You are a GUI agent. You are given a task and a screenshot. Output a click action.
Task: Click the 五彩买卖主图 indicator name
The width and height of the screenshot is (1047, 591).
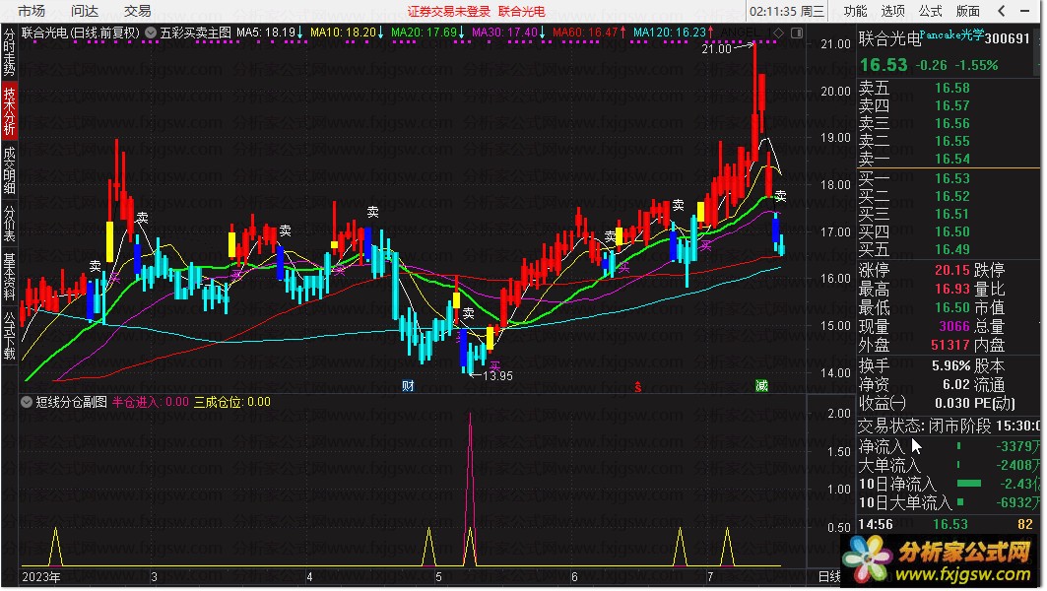195,33
